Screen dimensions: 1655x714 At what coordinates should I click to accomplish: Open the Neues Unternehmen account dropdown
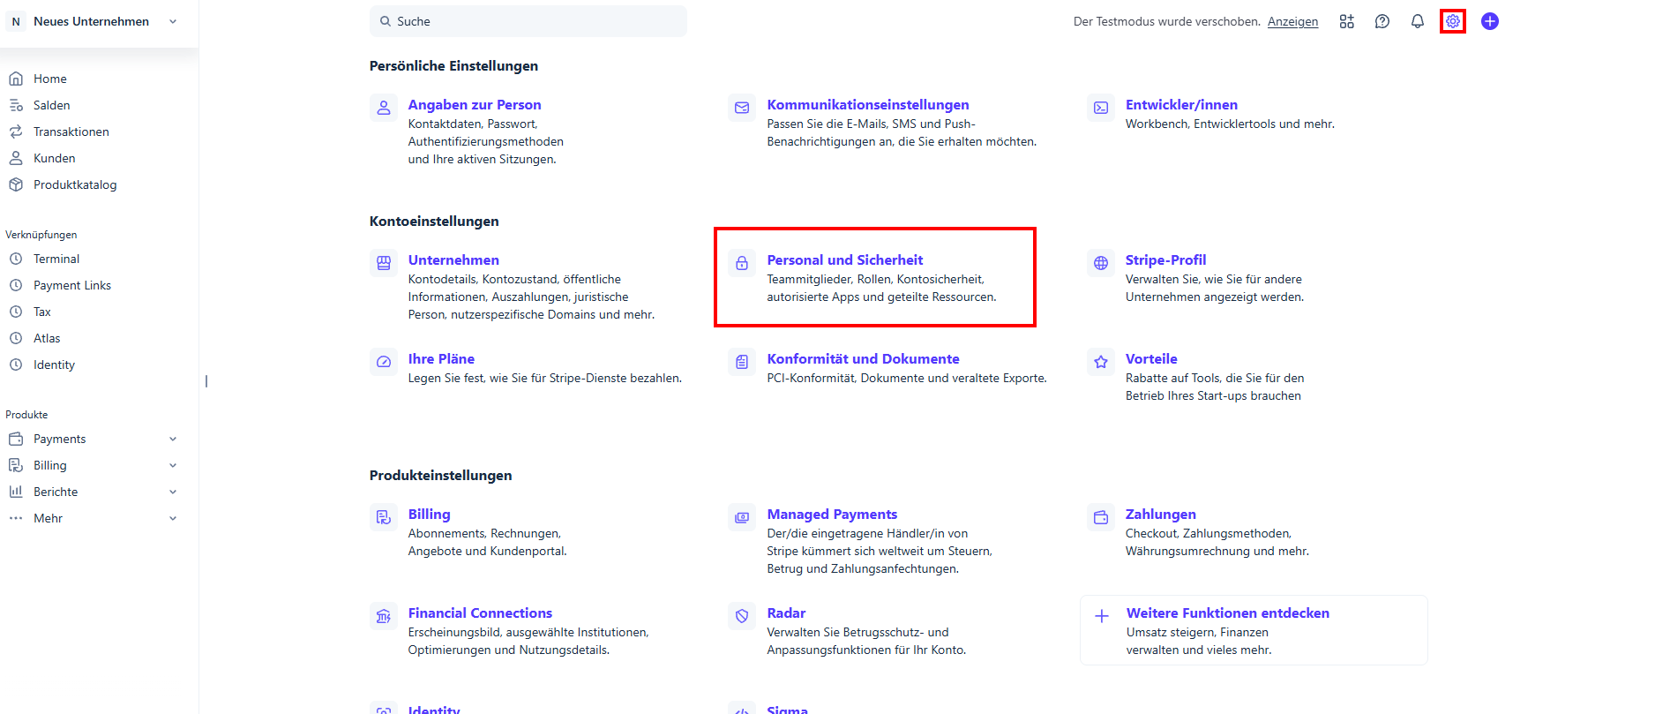(x=97, y=21)
